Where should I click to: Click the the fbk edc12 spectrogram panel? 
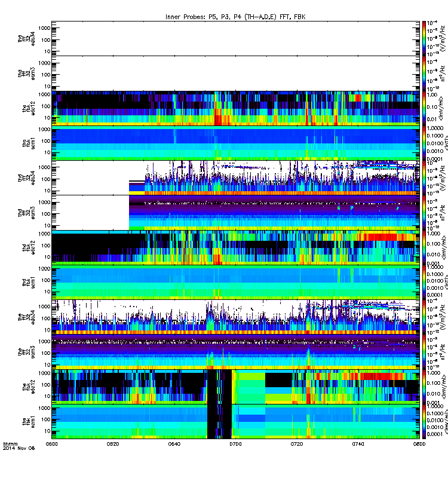(x=235, y=387)
